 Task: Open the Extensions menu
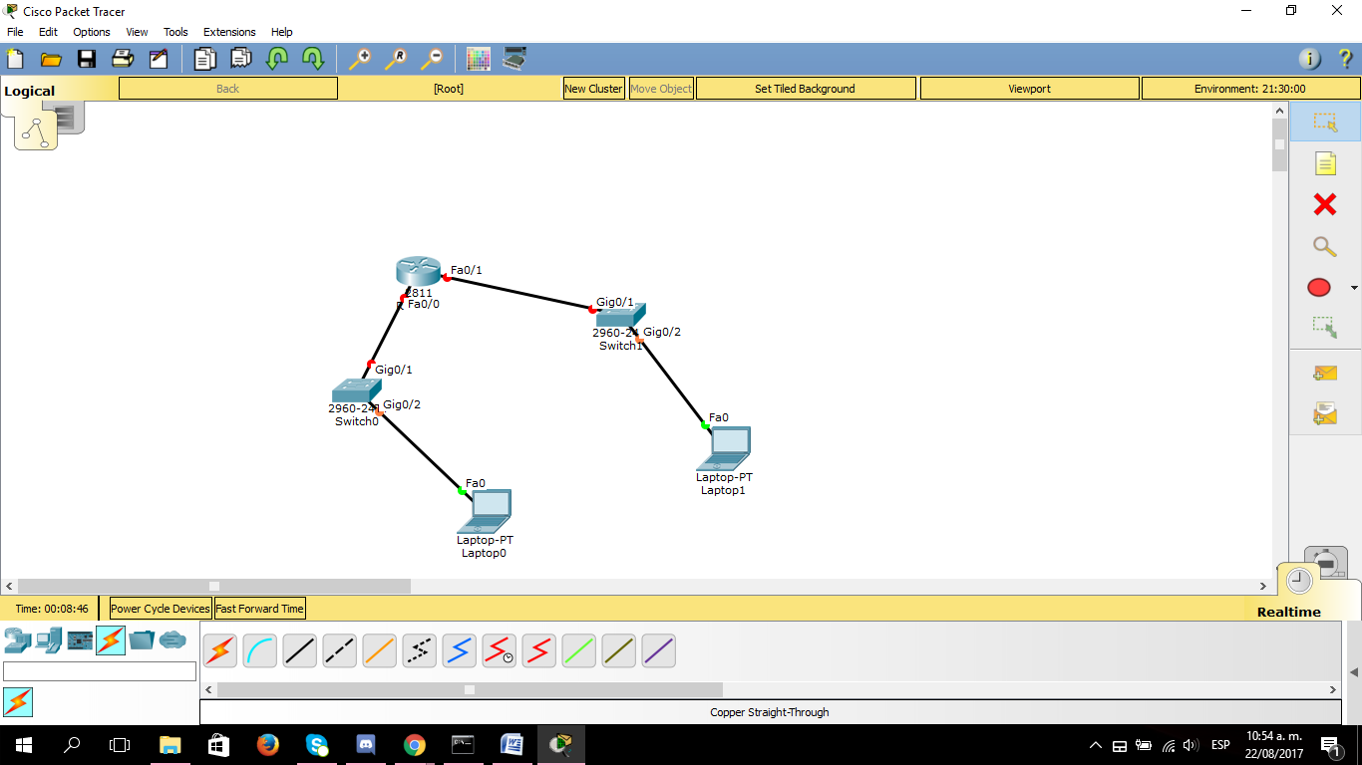229,31
